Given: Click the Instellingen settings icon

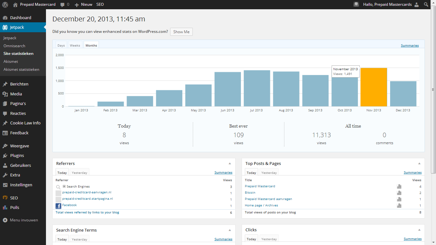Looking at the screenshot, I should point(5,185).
